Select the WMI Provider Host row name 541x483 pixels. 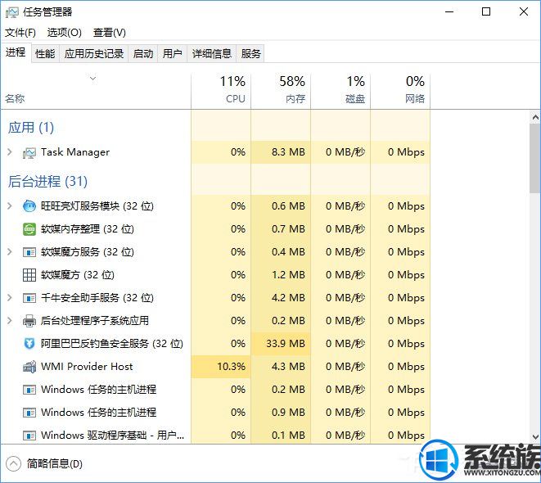pos(87,367)
